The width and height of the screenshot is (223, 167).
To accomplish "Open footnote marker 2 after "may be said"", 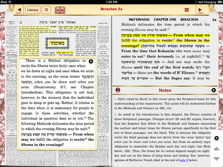I will (x=168, y=29).
